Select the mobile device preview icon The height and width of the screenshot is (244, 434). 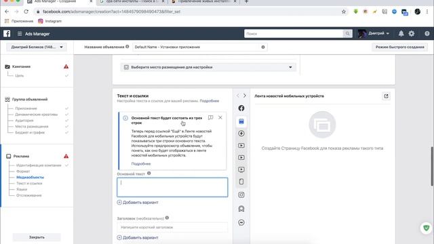pyautogui.click(x=241, y=182)
